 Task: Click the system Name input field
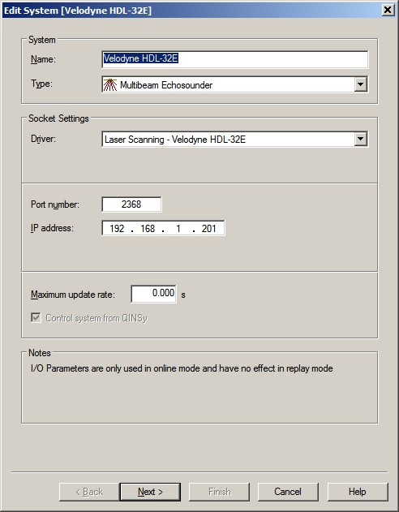click(235, 59)
